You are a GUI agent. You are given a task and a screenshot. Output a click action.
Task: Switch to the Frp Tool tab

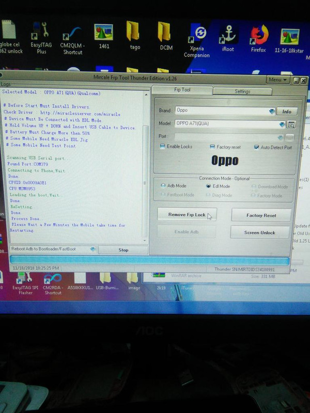(x=182, y=90)
